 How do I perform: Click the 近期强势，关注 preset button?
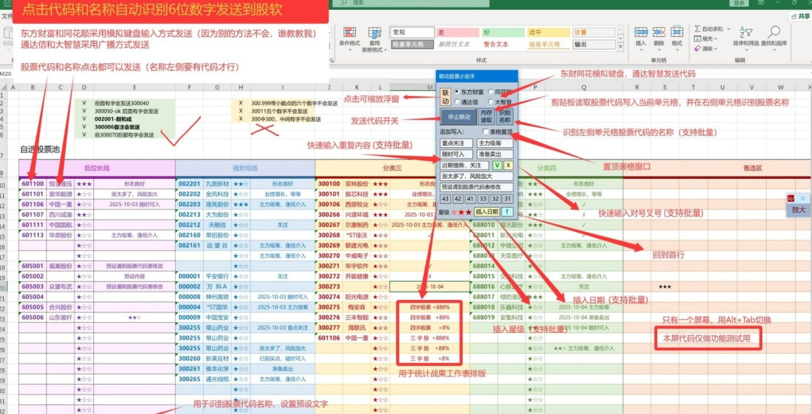[x=465, y=165]
